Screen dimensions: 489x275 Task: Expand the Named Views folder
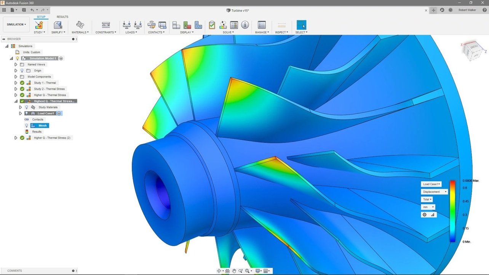16,64
